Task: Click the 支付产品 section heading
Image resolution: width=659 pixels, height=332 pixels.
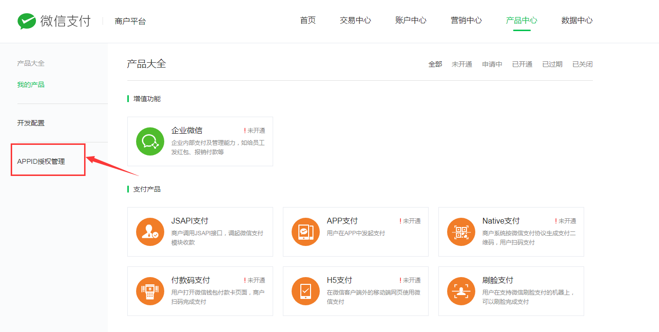Action: tap(147, 189)
